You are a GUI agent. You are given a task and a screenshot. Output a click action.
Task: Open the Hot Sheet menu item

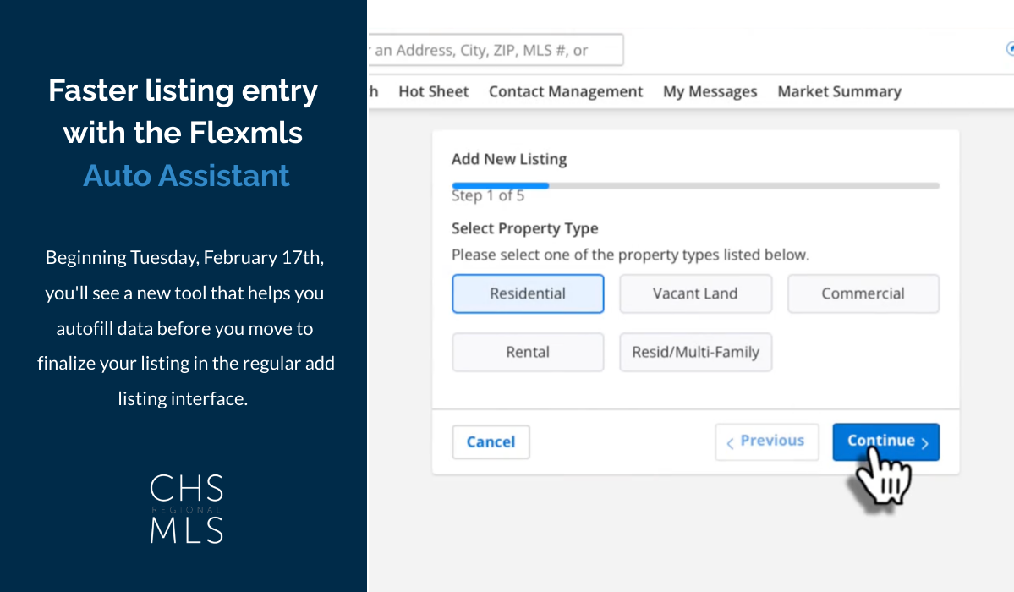point(433,91)
